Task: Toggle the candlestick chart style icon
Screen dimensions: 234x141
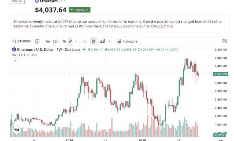Action: [94, 41]
